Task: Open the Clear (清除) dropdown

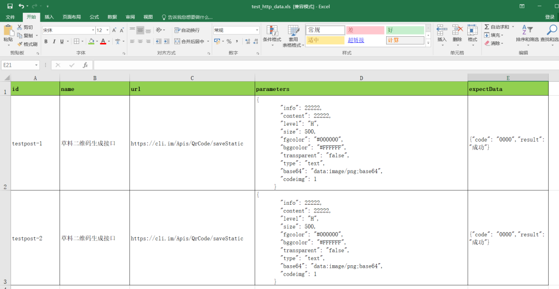Action: tap(493, 43)
